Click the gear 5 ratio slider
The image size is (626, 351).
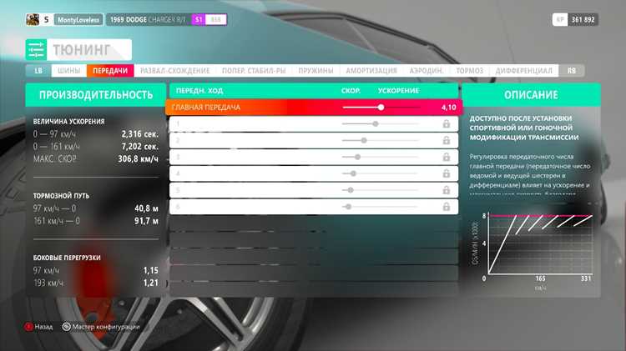click(x=380, y=190)
